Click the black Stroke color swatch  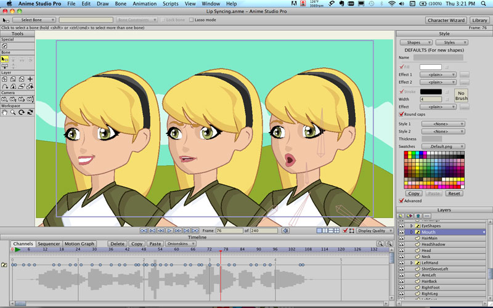431,92
